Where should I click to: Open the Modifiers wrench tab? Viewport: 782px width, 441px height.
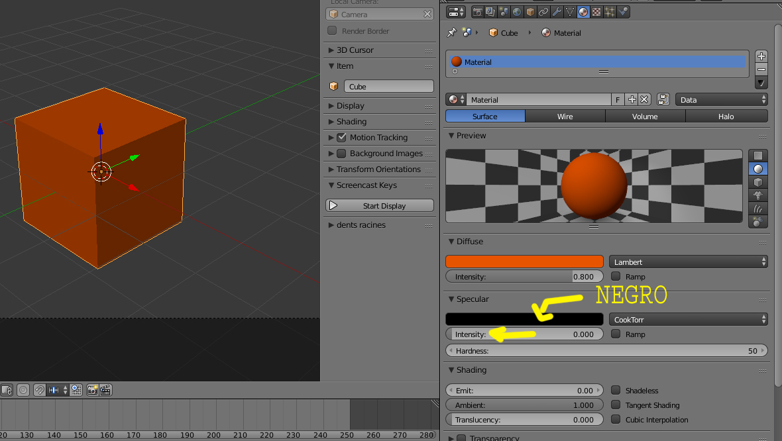557,12
